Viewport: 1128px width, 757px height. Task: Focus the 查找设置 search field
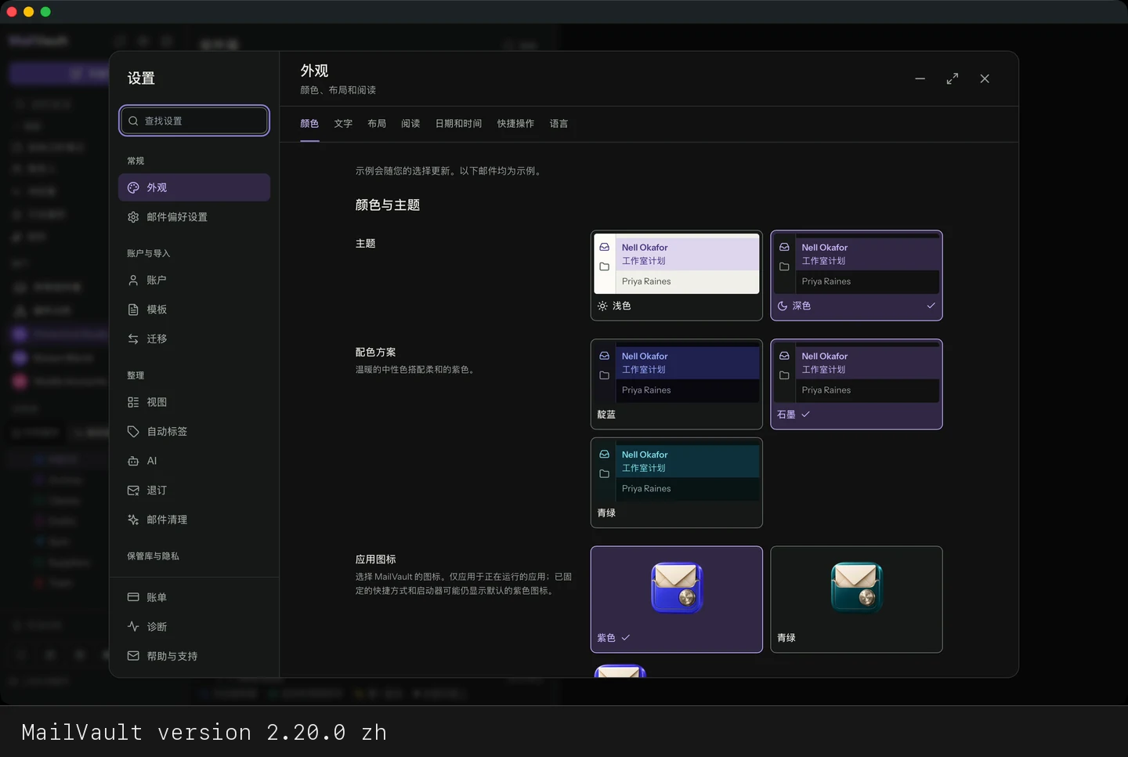194,121
